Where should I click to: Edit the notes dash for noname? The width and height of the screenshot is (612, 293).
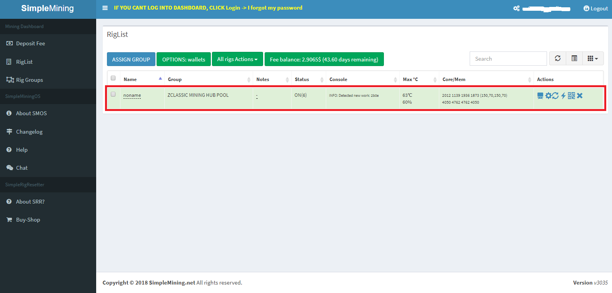click(257, 95)
